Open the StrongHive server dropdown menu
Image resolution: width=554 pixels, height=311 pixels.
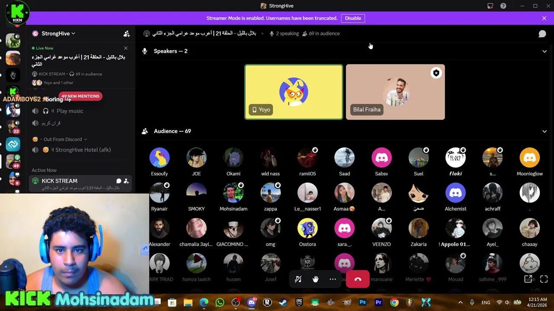point(59,34)
